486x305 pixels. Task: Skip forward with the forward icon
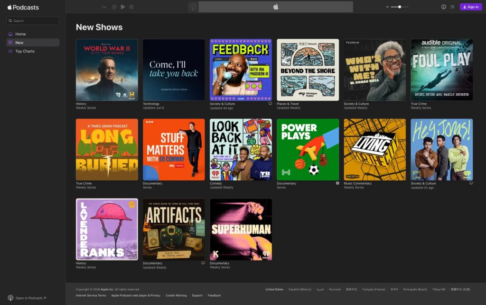(x=131, y=7)
